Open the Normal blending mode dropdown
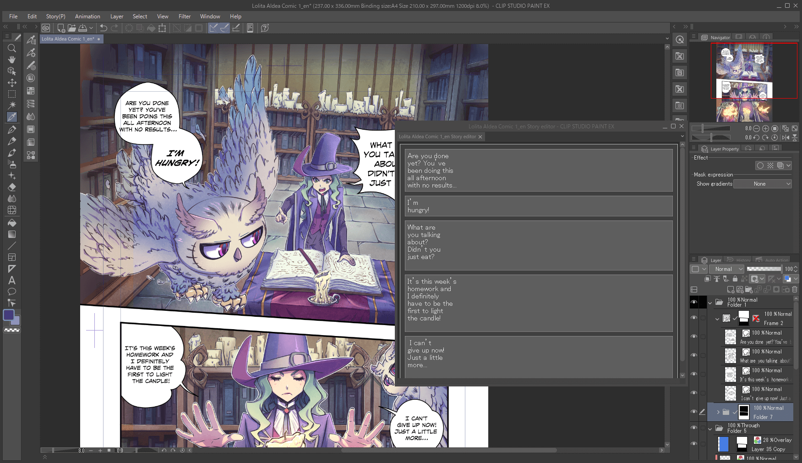 [726, 269]
